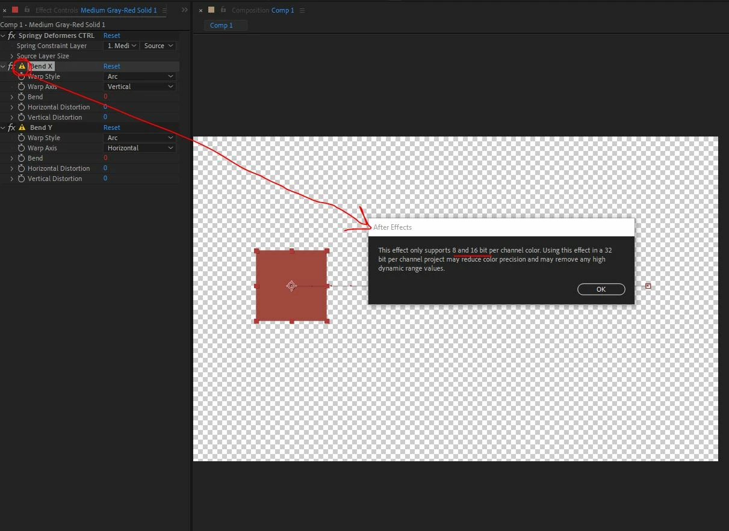Expand Vertical Distortion under Bend X
Screen dimensions: 729x531
coord(11,117)
